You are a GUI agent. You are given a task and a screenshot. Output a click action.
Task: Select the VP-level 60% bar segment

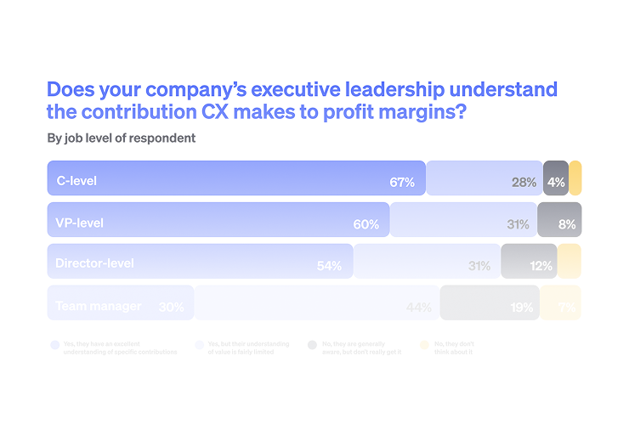tap(218, 220)
